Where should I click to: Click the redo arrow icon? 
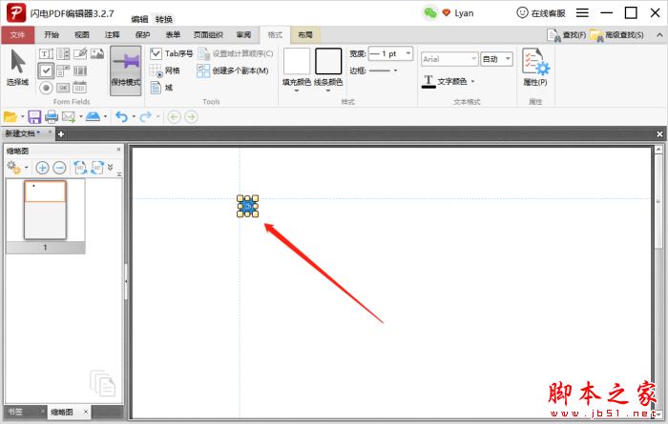[x=146, y=116]
